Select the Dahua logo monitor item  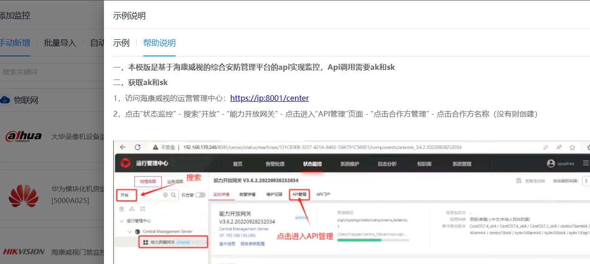pyautogui.click(x=24, y=136)
